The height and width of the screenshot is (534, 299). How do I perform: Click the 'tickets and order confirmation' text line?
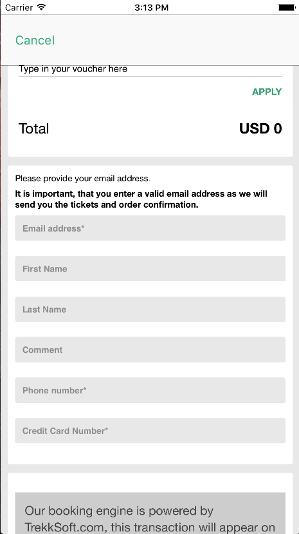[x=107, y=205]
